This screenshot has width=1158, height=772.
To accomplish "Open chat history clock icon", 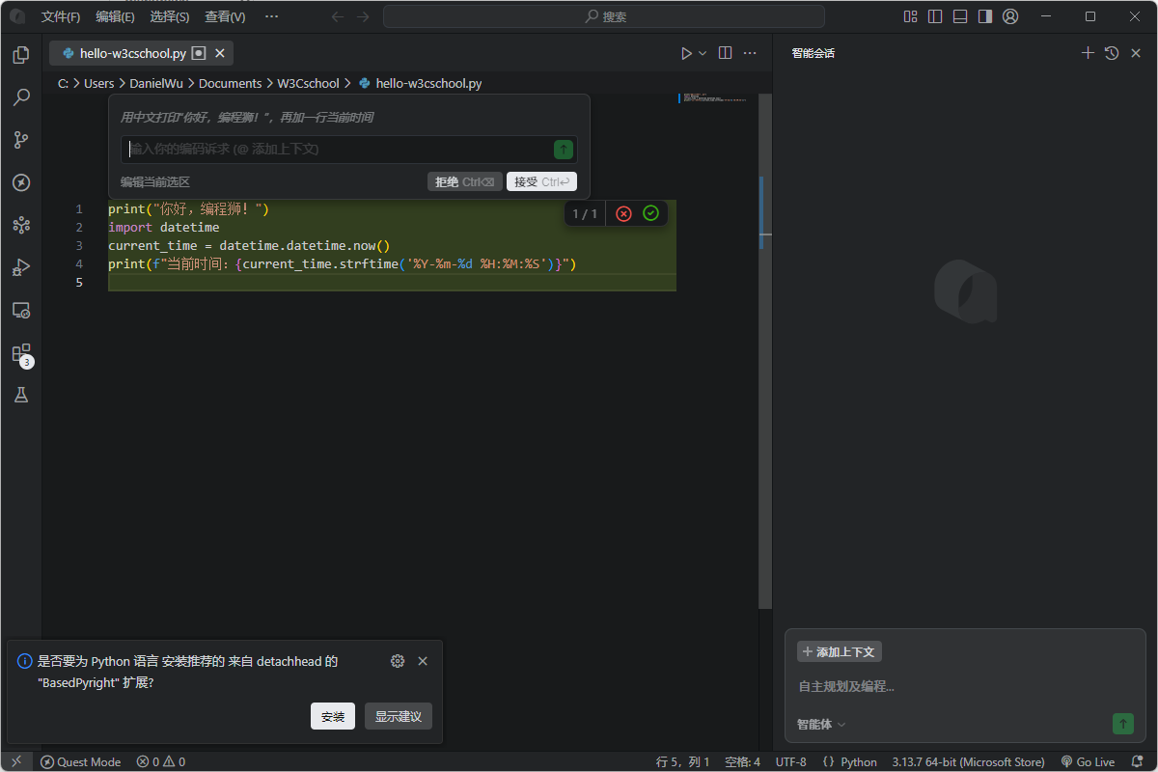I will (x=1112, y=53).
